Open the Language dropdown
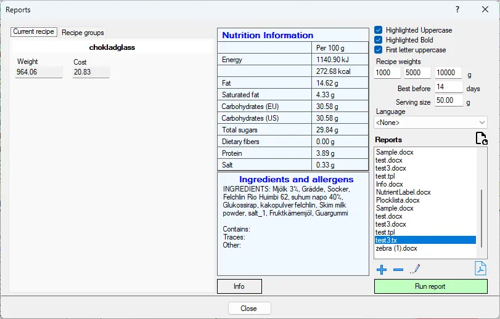This screenshot has height=319, width=500. pyautogui.click(x=430, y=123)
